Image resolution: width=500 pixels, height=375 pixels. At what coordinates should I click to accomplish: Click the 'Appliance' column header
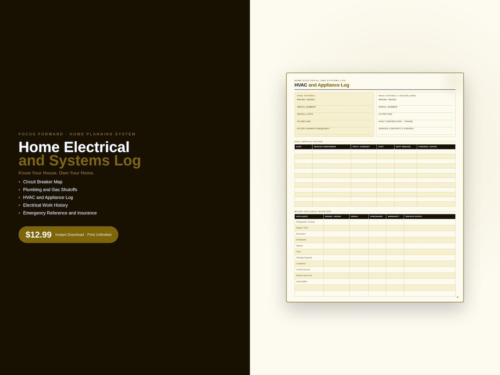(309, 217)
